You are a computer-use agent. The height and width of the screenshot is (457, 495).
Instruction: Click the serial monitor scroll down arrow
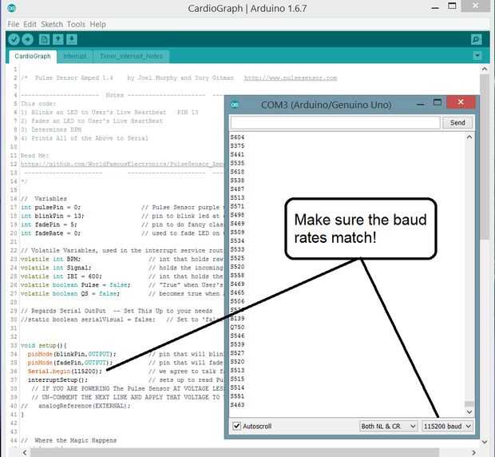[469, 411]
